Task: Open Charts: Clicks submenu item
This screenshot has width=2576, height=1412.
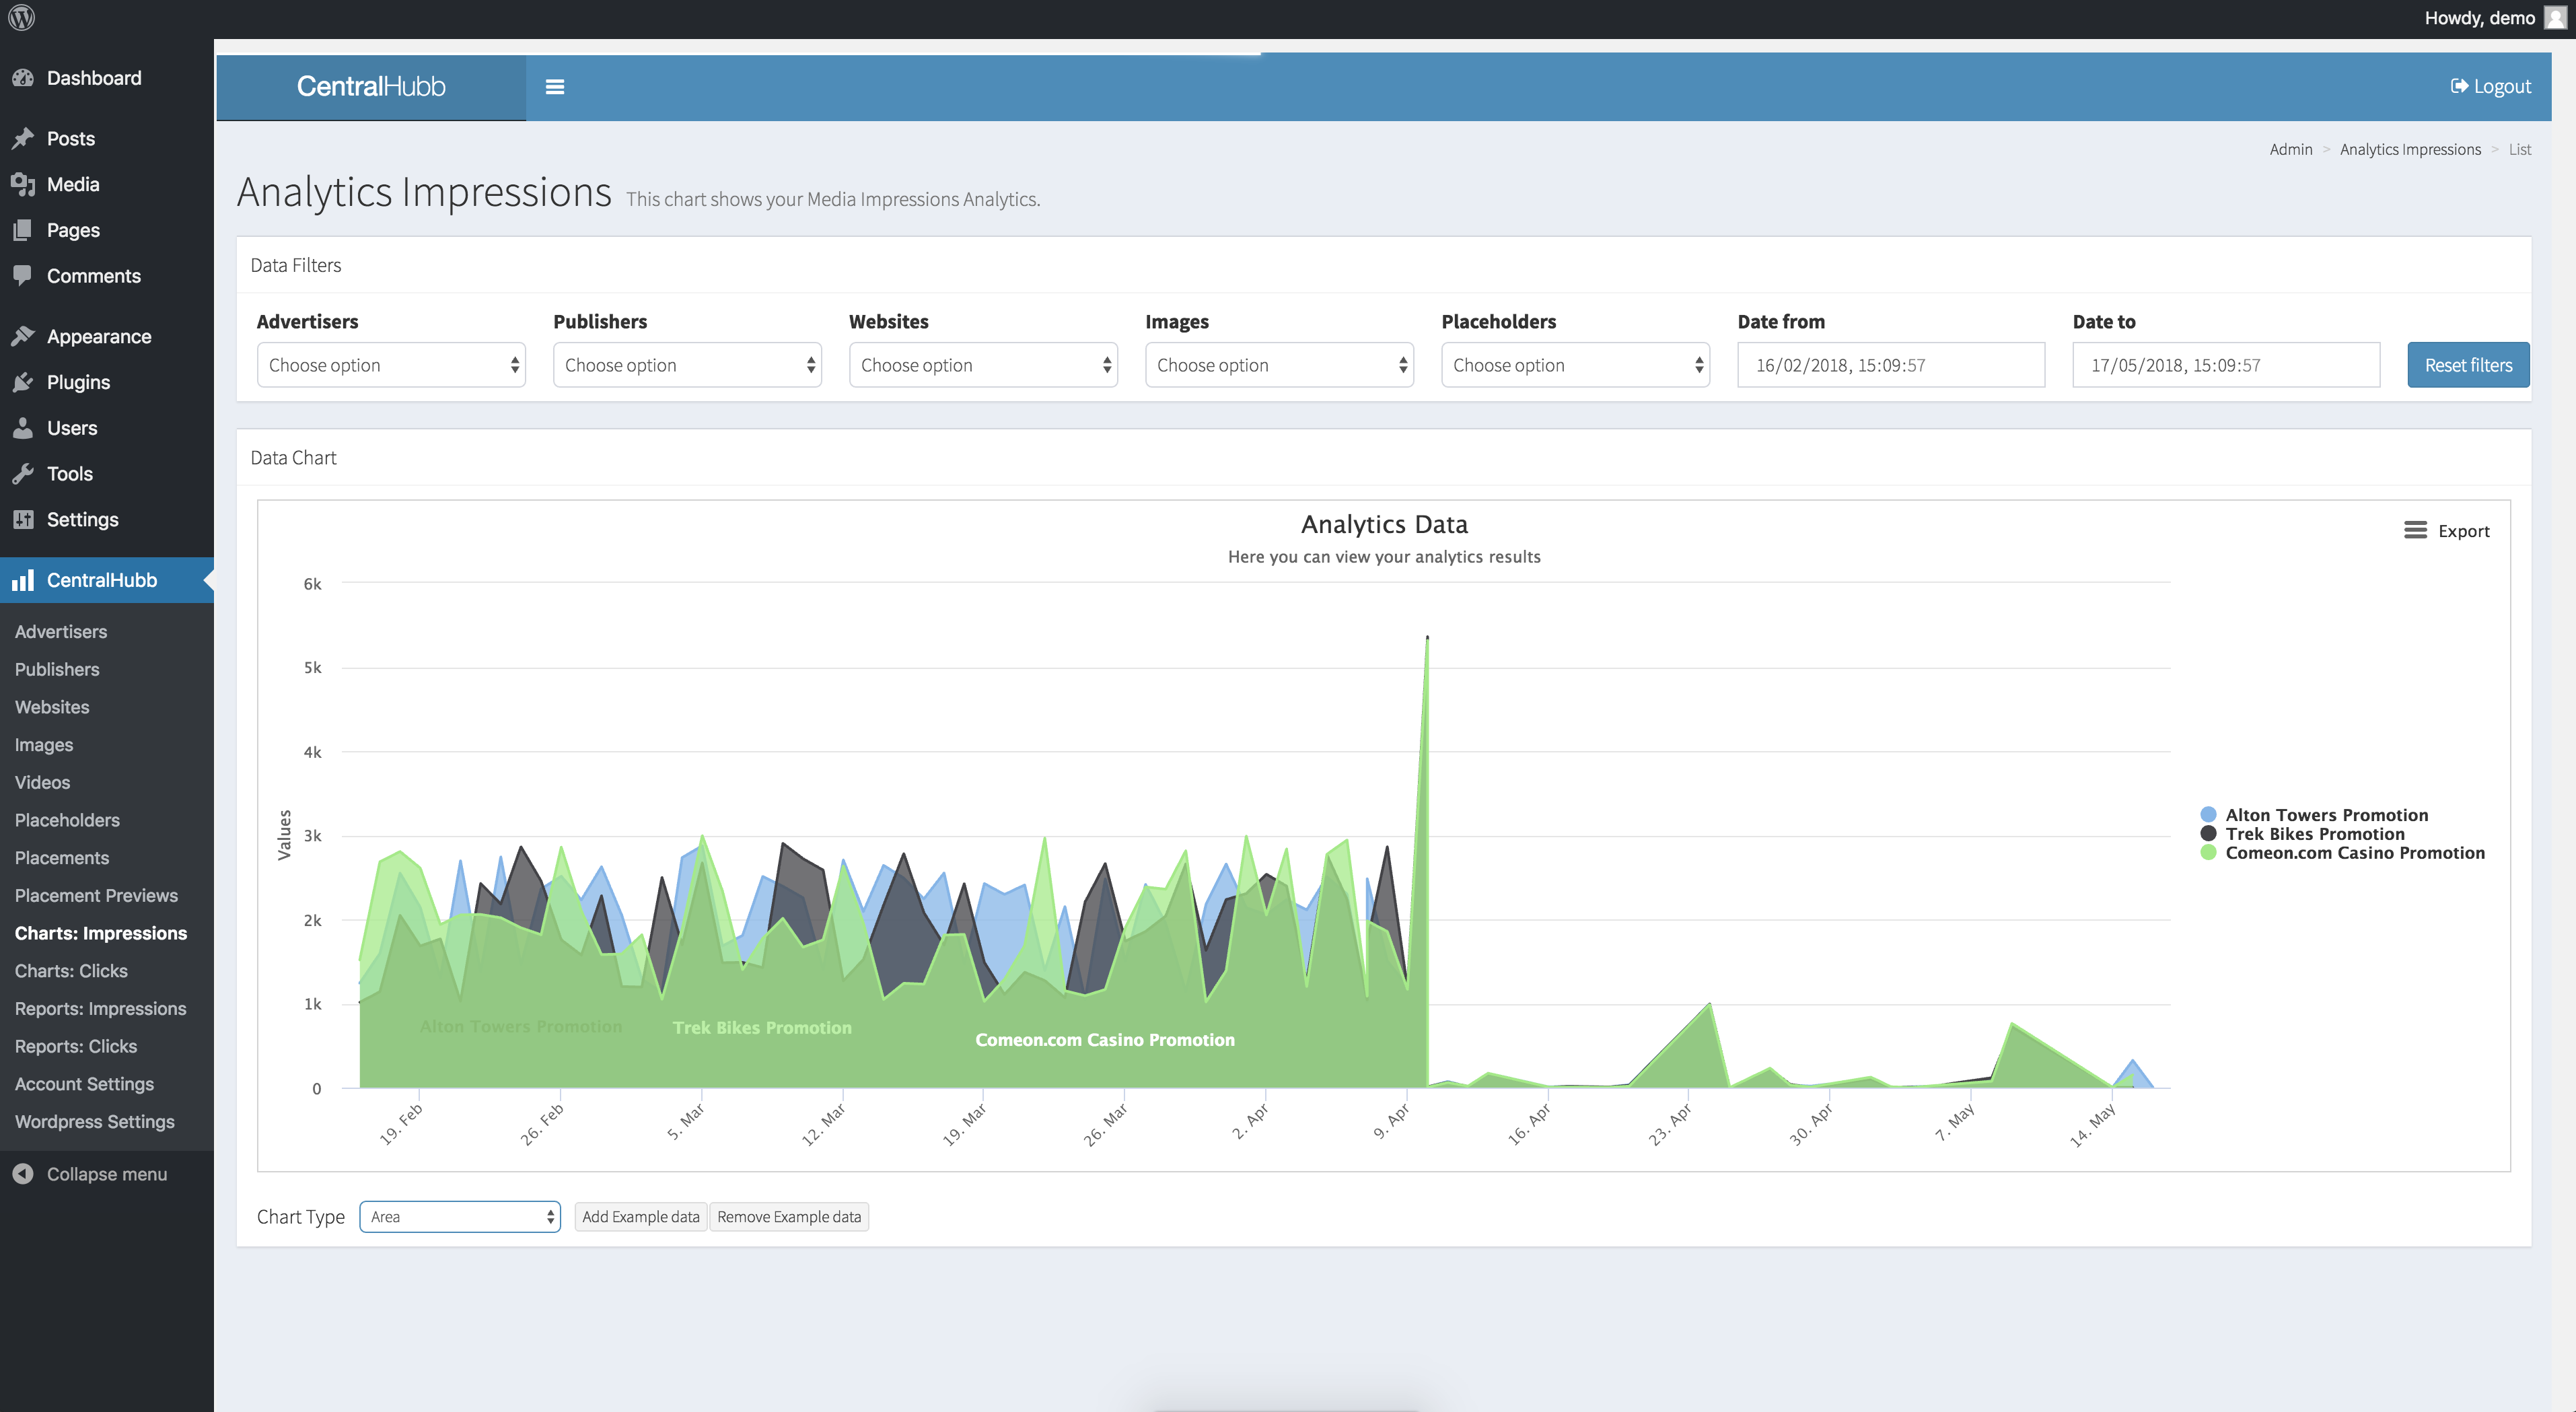Action: tap(71, 971)
